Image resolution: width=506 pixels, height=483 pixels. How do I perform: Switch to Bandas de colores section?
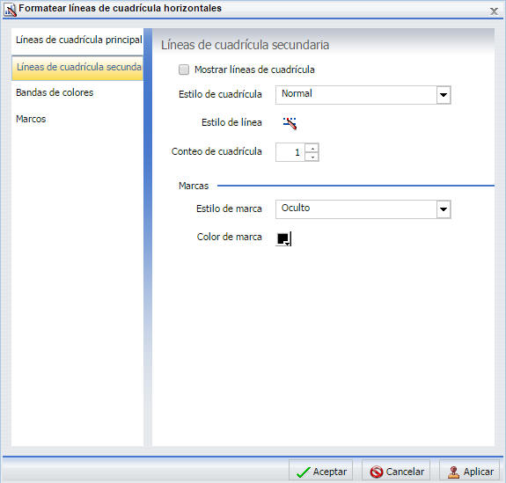point(55,92)
